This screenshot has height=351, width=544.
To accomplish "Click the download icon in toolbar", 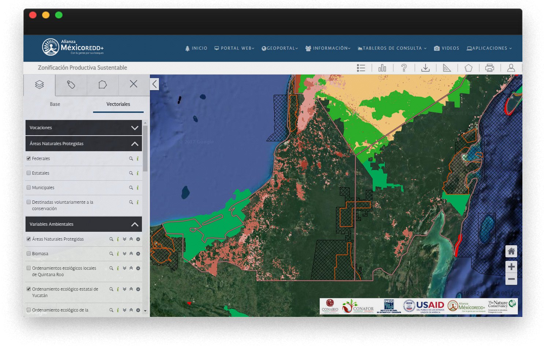I will tap(425, 68).
